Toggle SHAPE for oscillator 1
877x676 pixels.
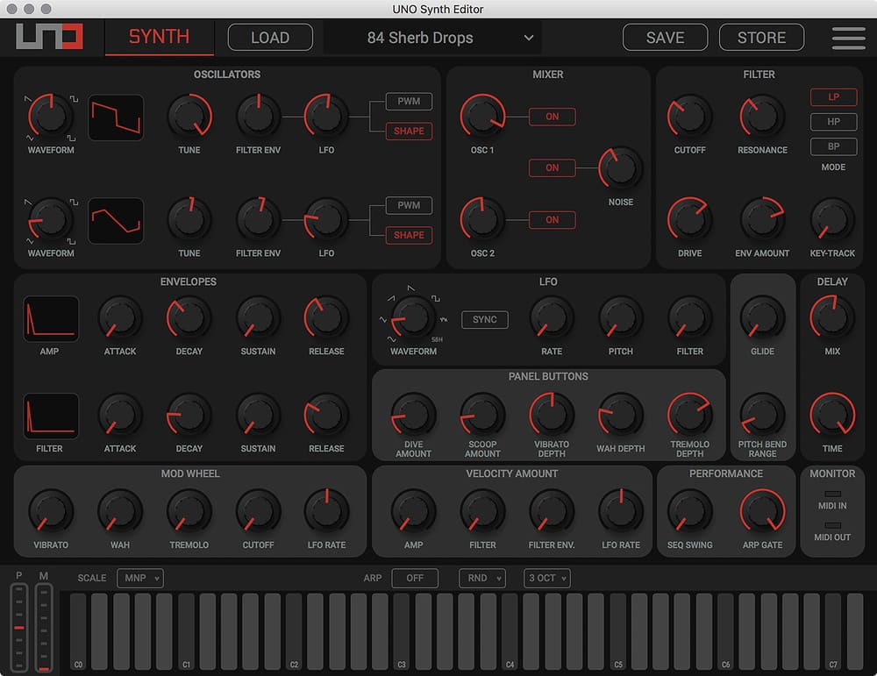click(409, 131)
